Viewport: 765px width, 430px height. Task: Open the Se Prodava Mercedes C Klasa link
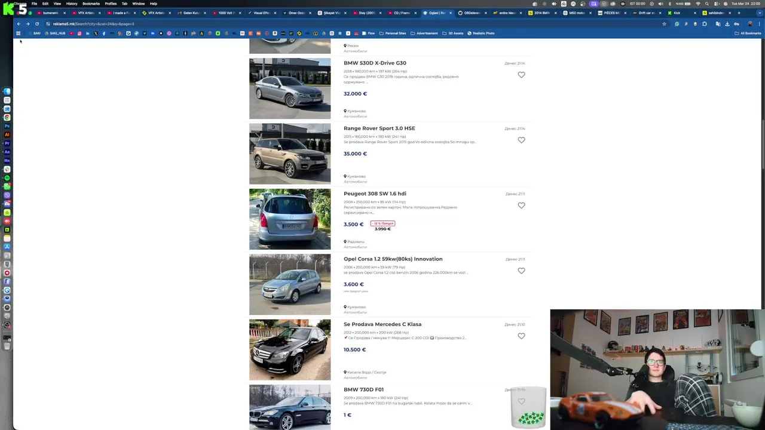382,324
